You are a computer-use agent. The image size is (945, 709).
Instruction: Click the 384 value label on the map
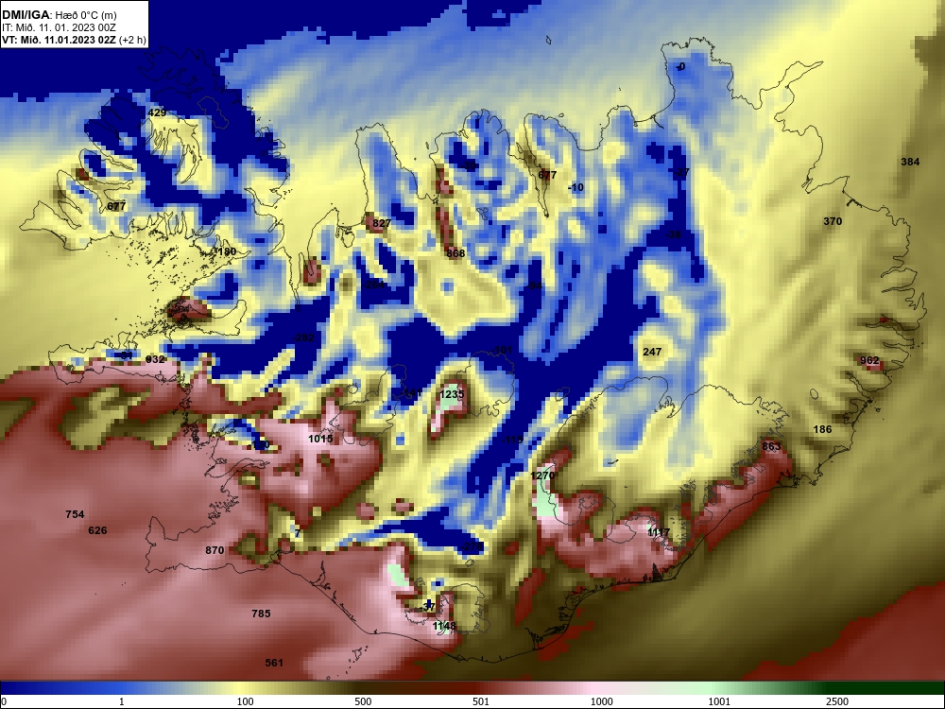[910, 162]
